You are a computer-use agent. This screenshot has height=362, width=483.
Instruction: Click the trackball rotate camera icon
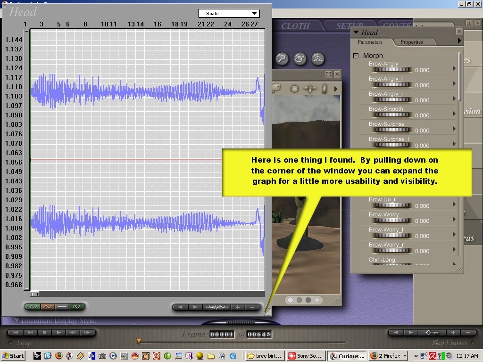point(318,59)
